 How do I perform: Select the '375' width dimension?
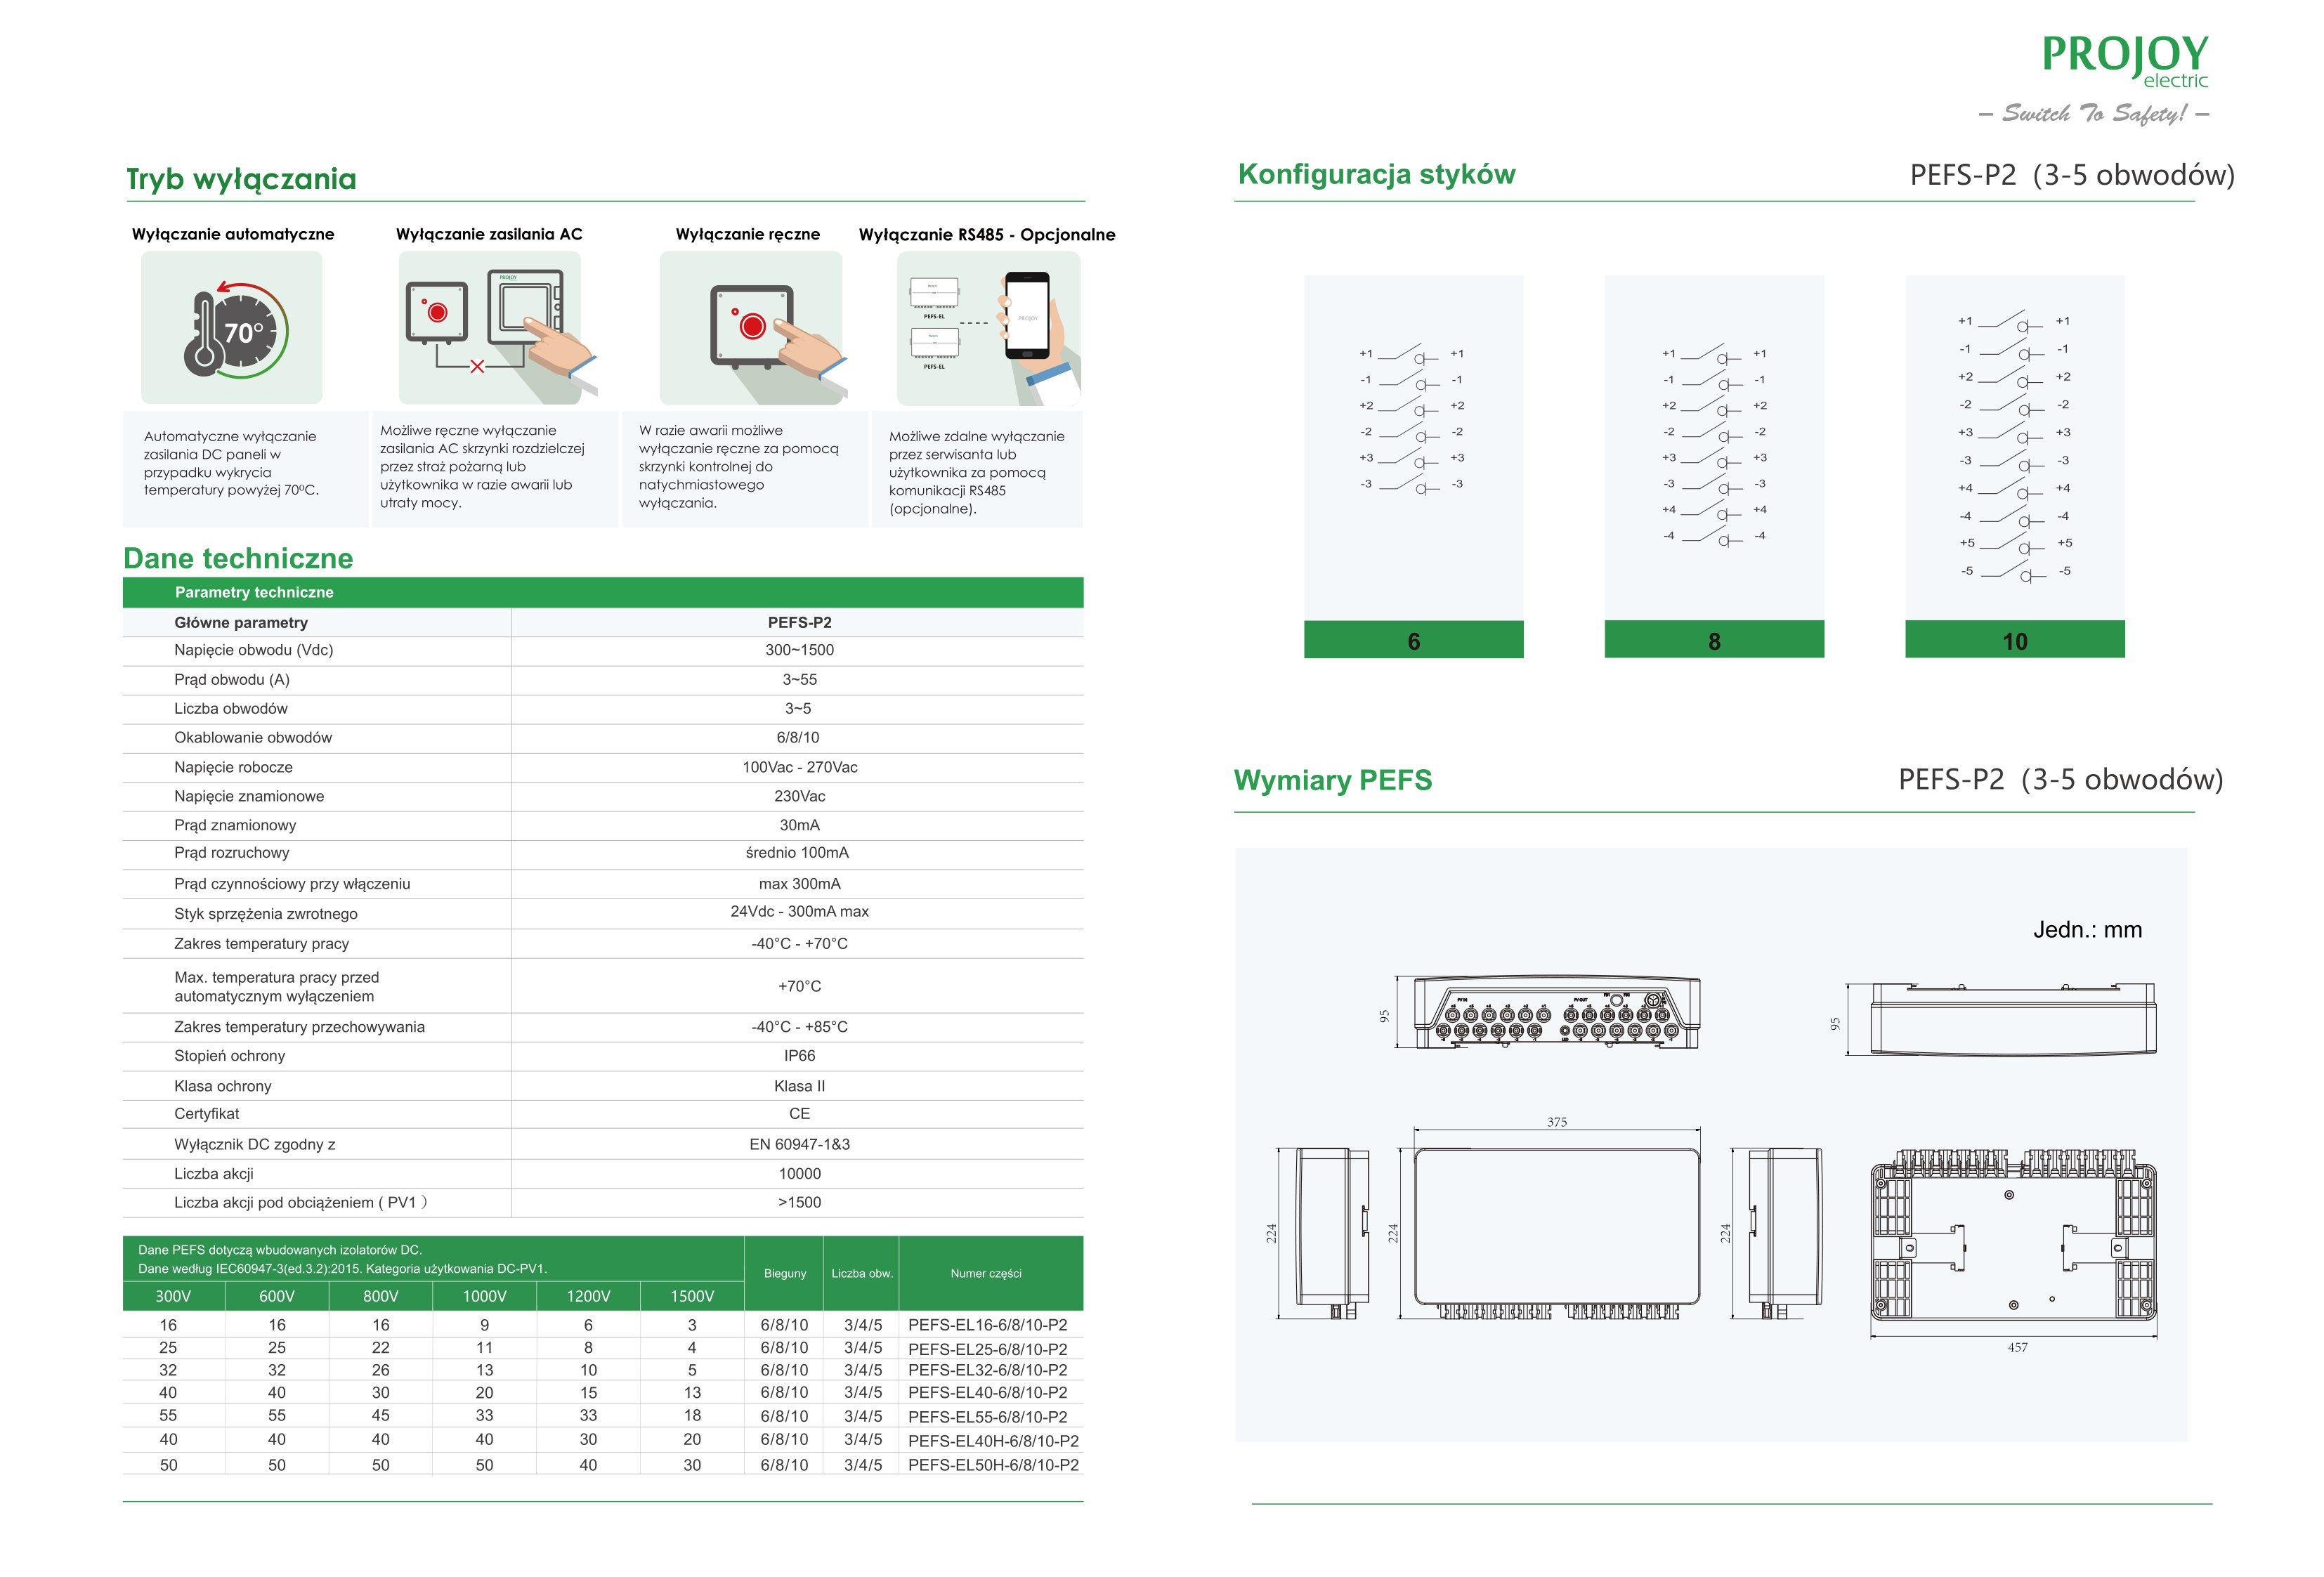tap(1557, 1123)
